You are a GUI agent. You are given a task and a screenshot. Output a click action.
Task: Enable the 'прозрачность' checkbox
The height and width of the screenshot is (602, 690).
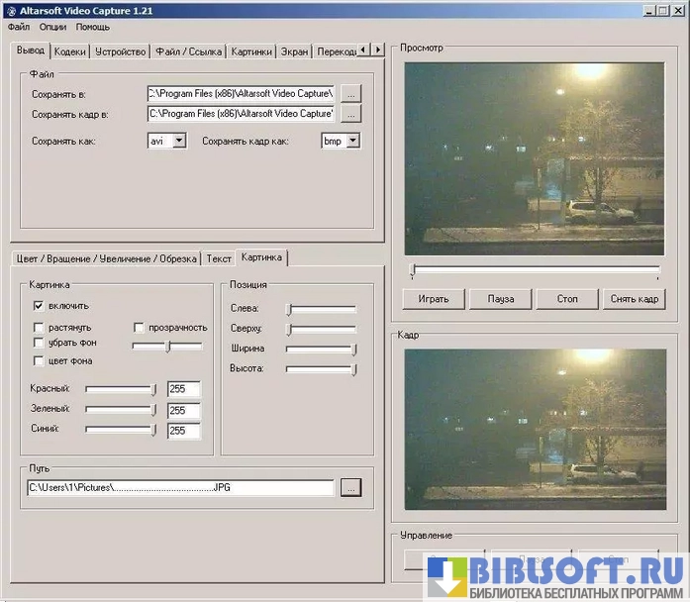pyautogui.click(x=140, y=327)
